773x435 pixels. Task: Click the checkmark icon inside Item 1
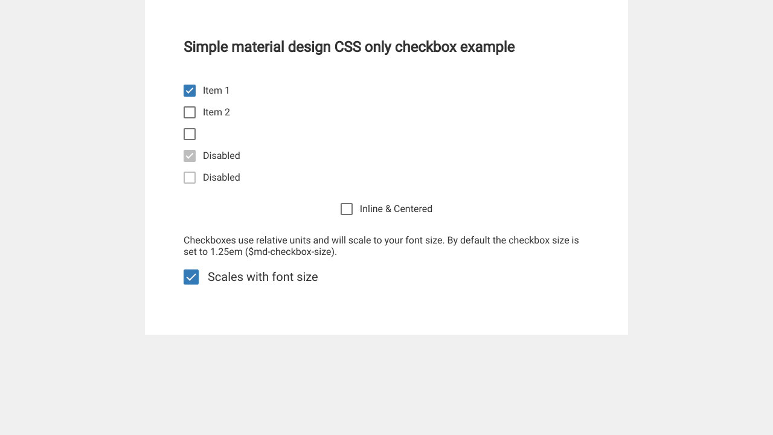pyautogui.click(x=190, y=91)
